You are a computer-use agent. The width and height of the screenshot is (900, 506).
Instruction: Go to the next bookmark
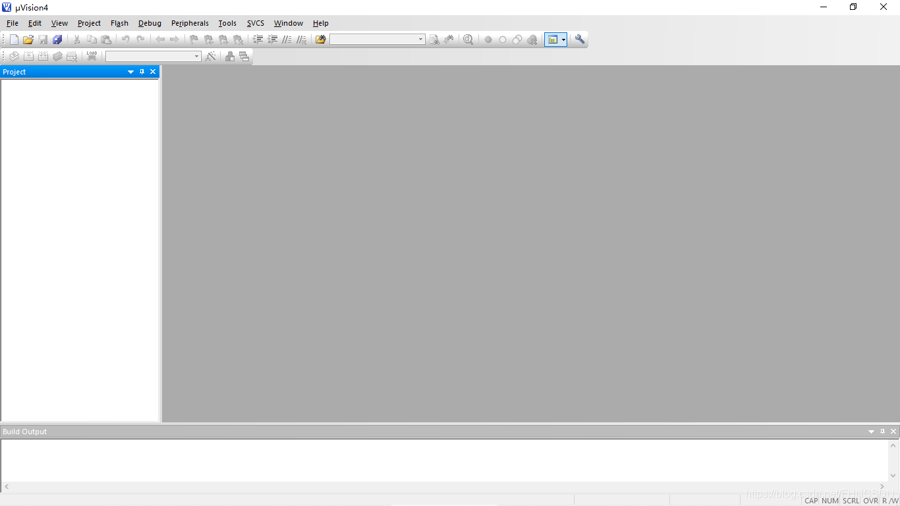(x=223, y=40)
